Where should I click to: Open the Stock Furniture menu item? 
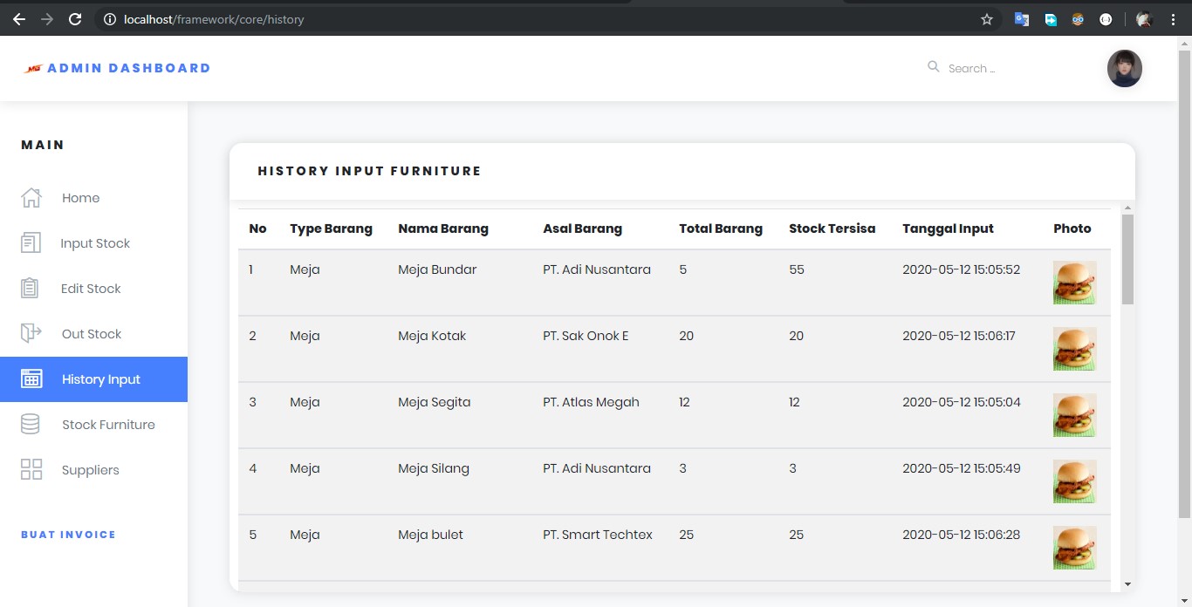[x=108, y=425]
